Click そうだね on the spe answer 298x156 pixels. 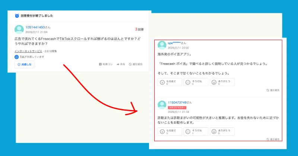[x=196, y=82]
